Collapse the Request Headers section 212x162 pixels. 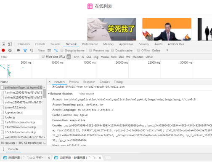(x=49, y=94)
